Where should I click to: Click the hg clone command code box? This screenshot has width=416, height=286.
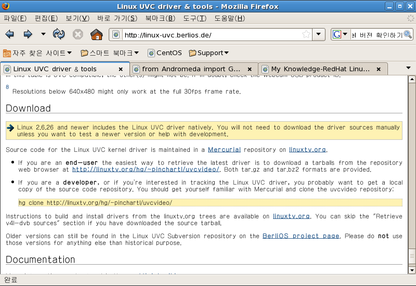coord(210,203)
